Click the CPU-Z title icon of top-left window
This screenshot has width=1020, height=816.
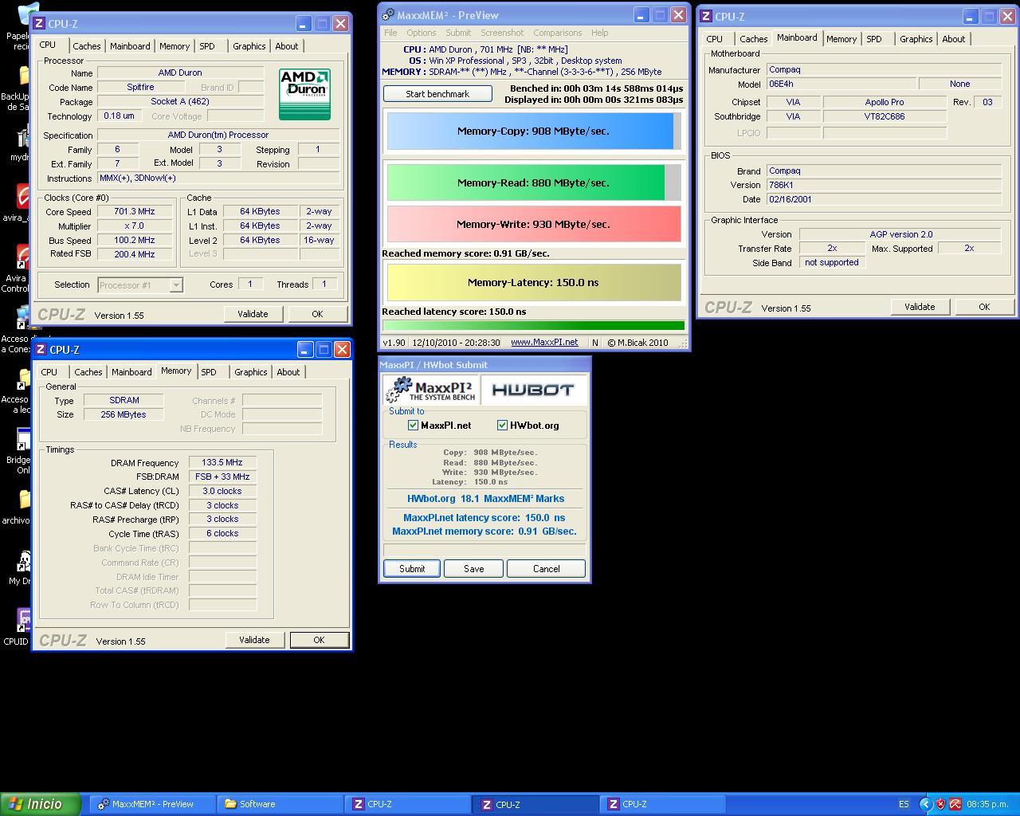[x=38, y=23]
